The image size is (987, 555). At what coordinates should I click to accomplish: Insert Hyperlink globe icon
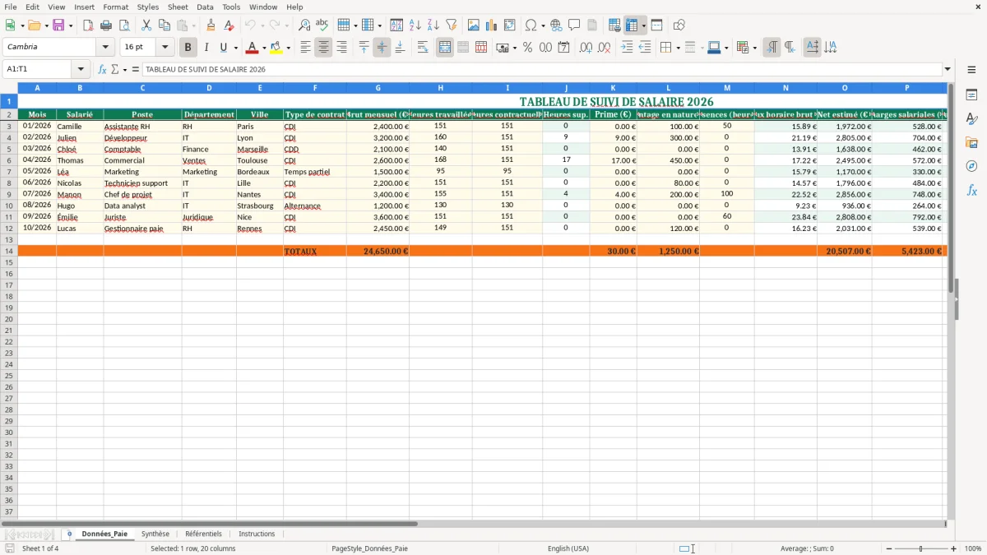tap(556, 25)
